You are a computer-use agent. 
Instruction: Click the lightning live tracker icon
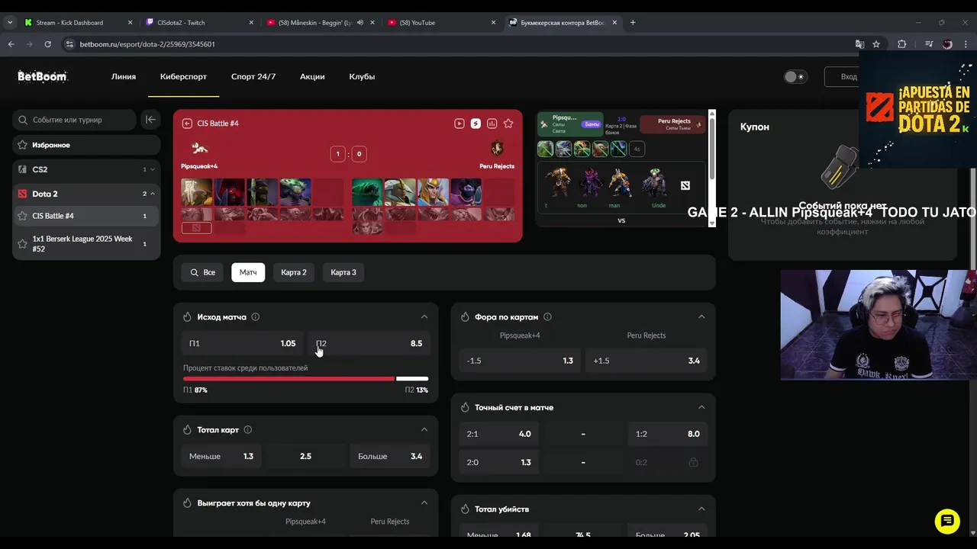click(x=476, y=124)
